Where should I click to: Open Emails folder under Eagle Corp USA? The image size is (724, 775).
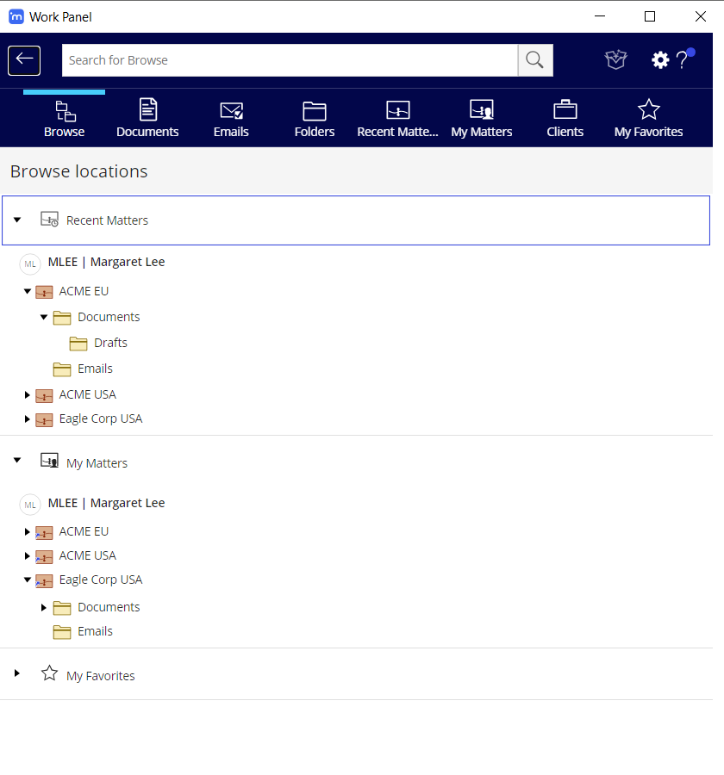95,631
